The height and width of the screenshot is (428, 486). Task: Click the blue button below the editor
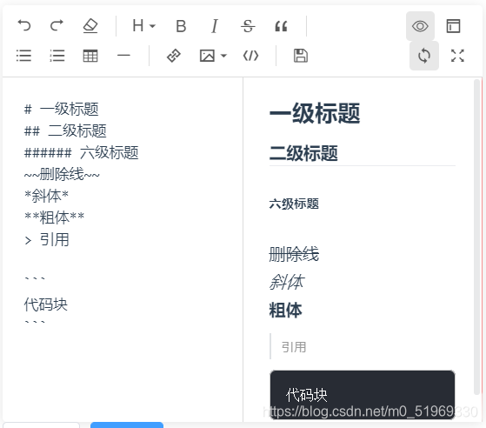tap(127, 425)
